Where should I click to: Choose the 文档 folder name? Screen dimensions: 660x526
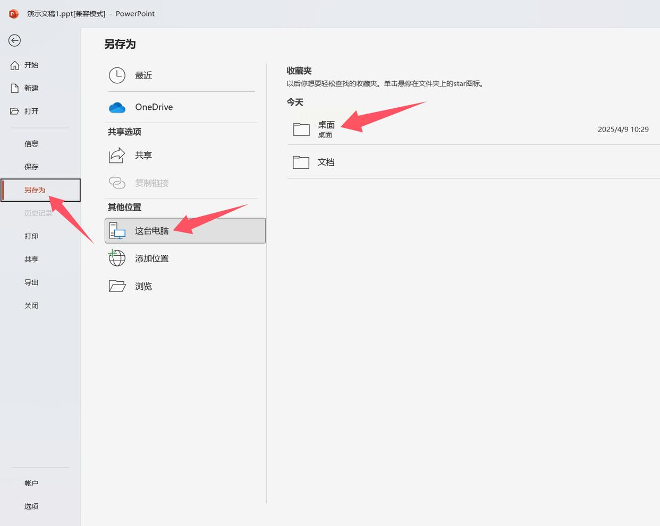(x=326, y=162)
